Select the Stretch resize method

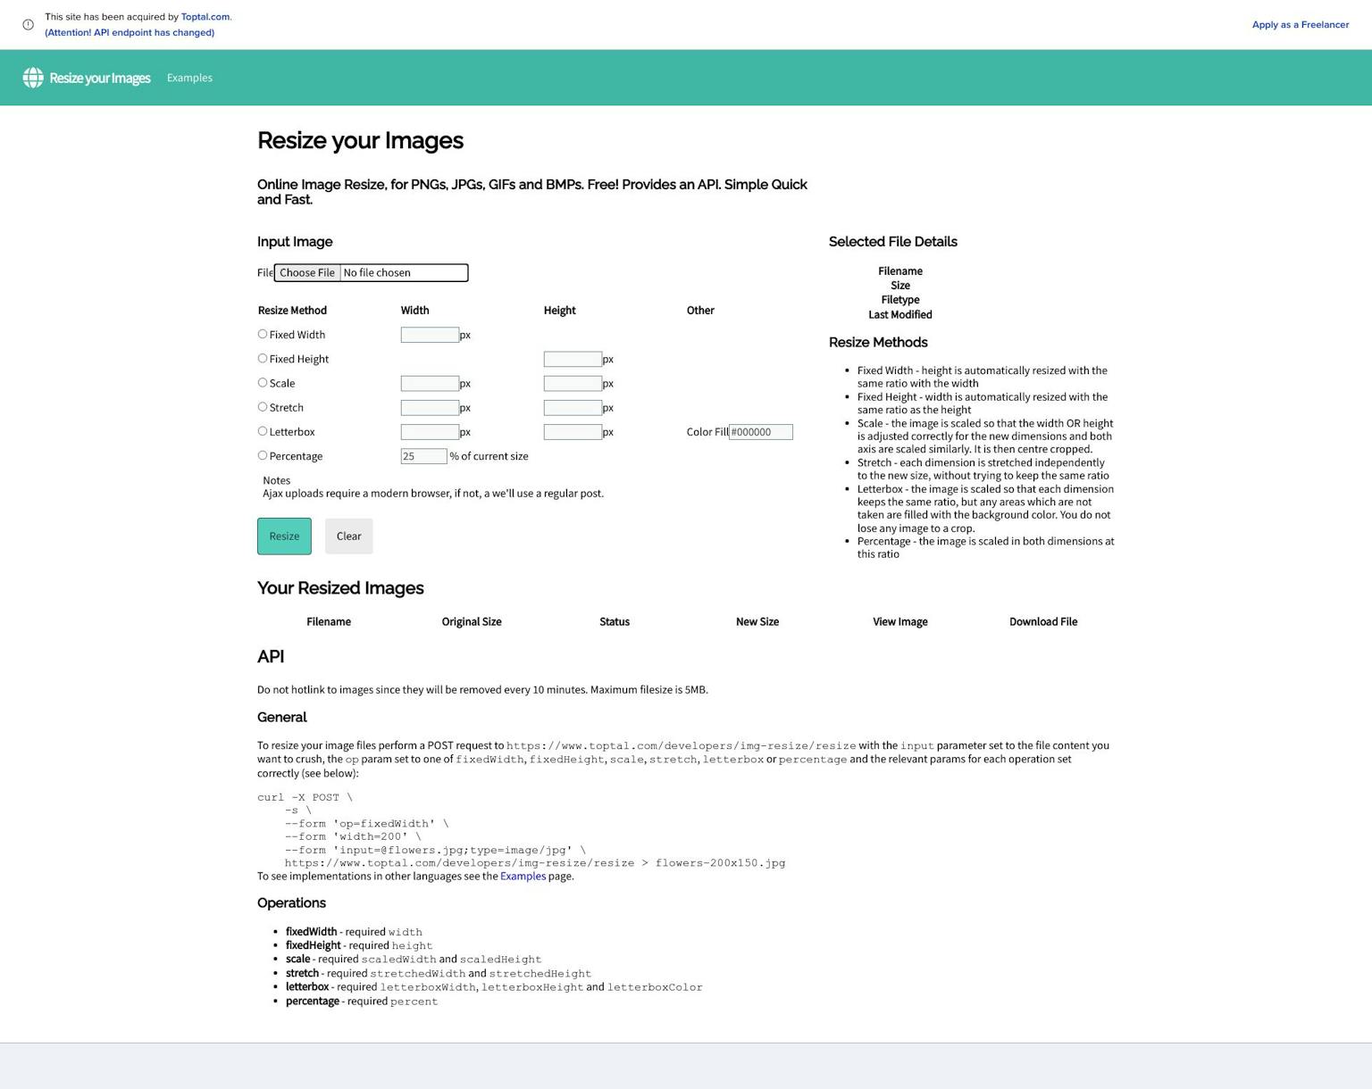pyautogui.click(x=263, y=406)
